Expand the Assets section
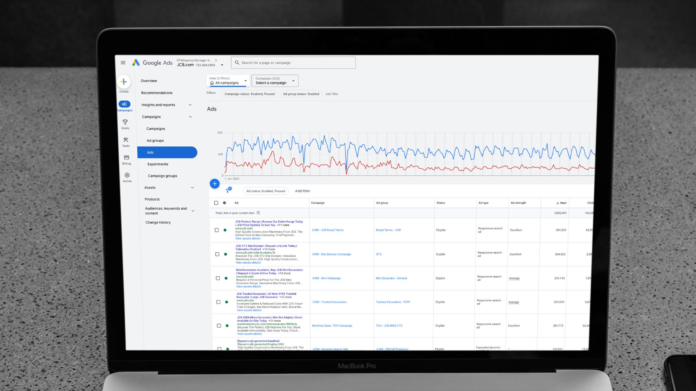696x391 pixels. 192,188
